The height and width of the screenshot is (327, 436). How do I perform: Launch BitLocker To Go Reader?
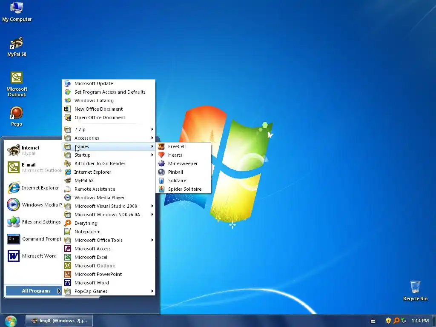pyautogui.click(x=109, y=163)
